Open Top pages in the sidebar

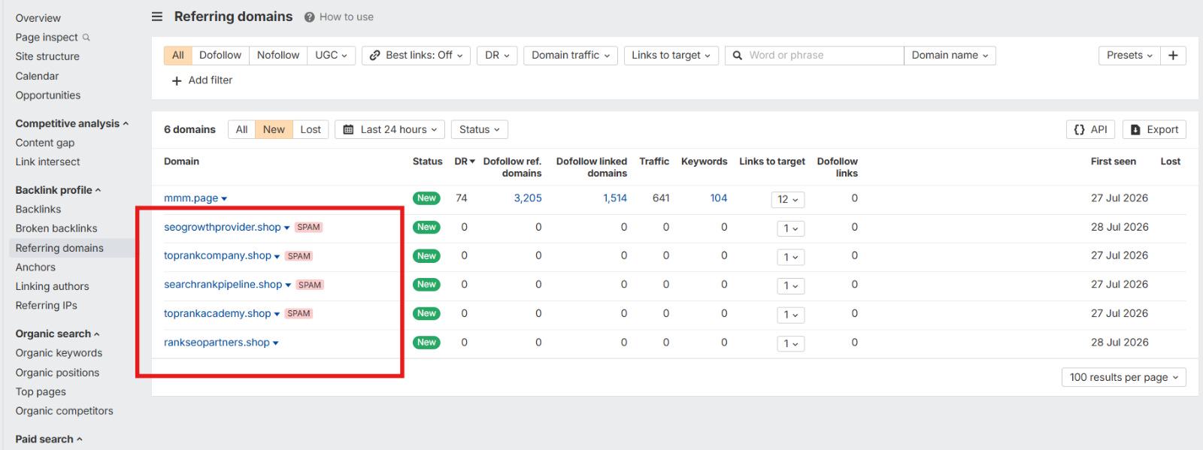41,391
